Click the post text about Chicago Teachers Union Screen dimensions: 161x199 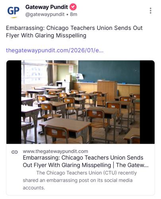74,31
